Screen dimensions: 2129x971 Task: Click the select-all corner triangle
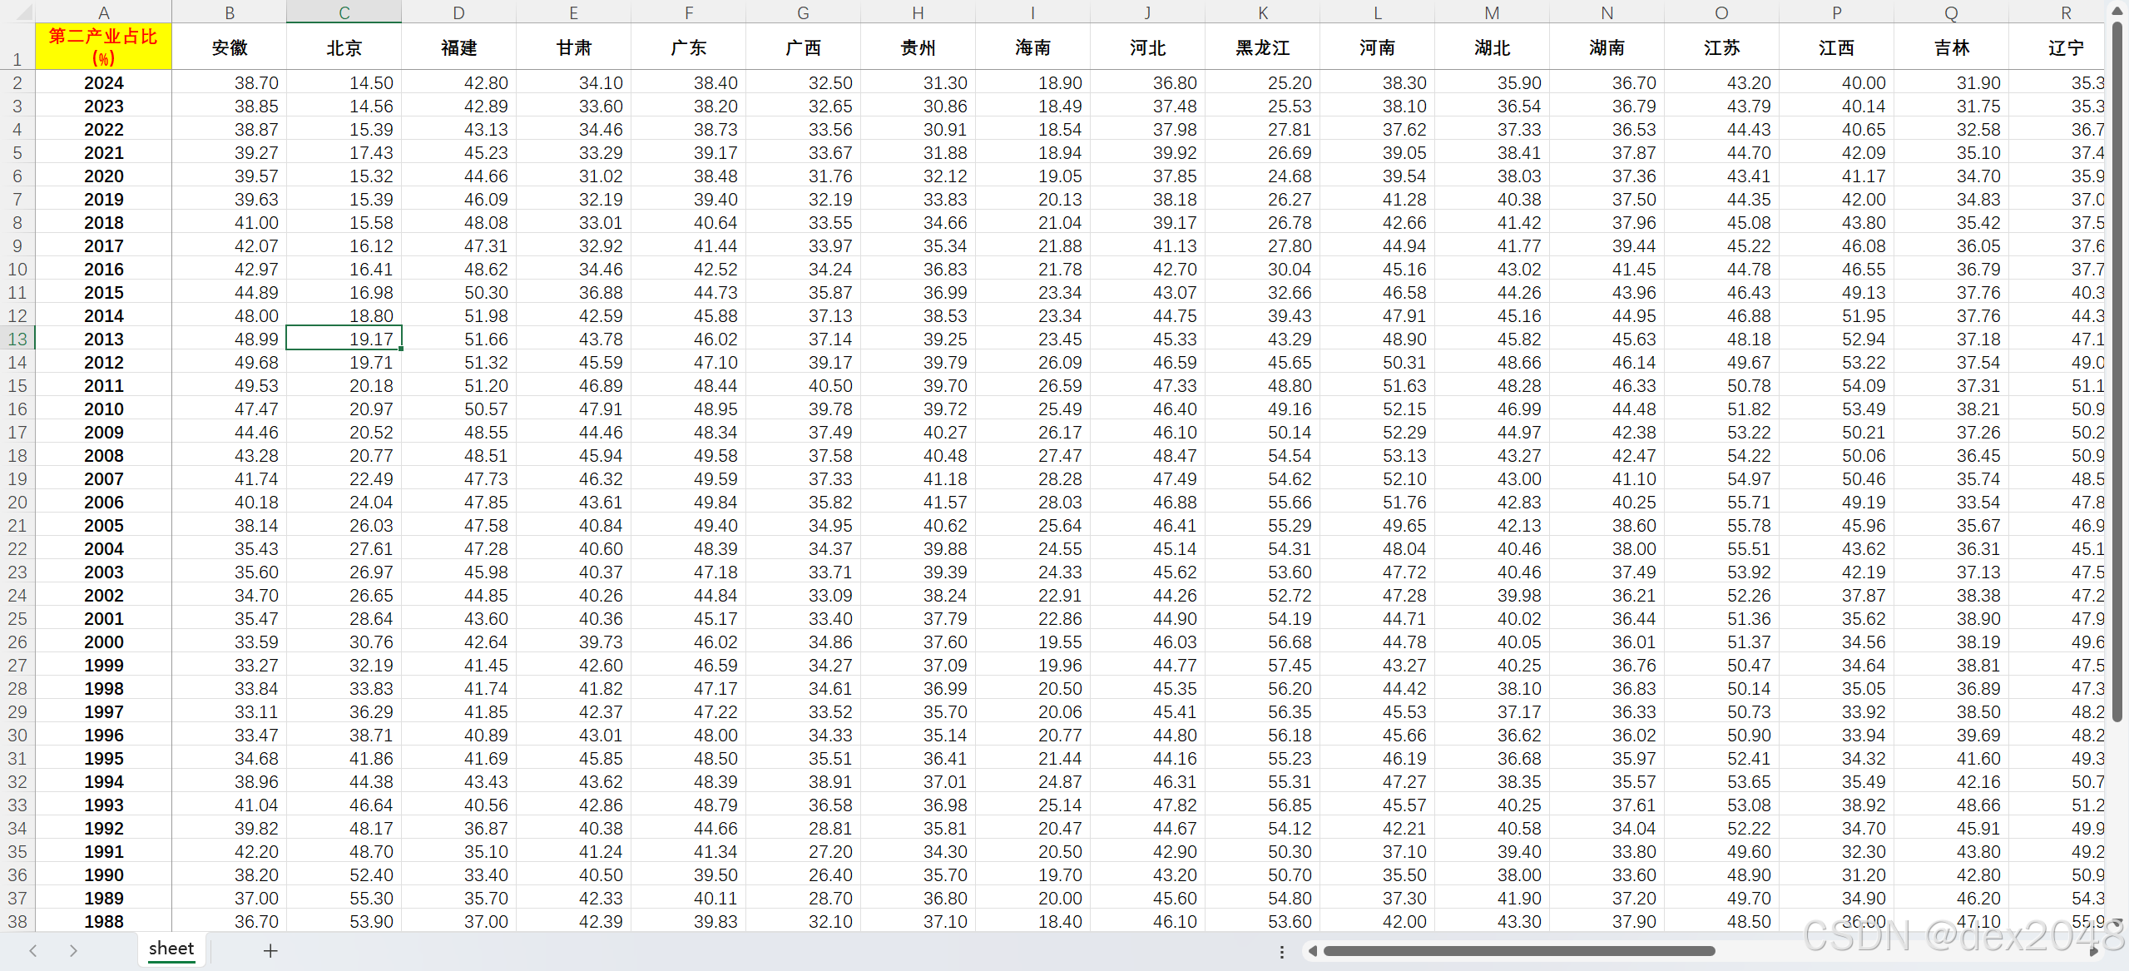(x=23, y=12)
